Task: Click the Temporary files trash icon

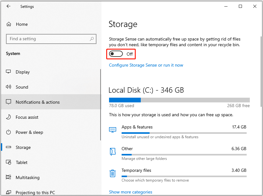Action: click(x=112, y=173)
